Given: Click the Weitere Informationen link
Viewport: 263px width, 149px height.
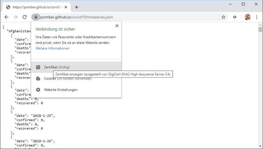Looking at the screenshot, I should (x=53, y=48).
